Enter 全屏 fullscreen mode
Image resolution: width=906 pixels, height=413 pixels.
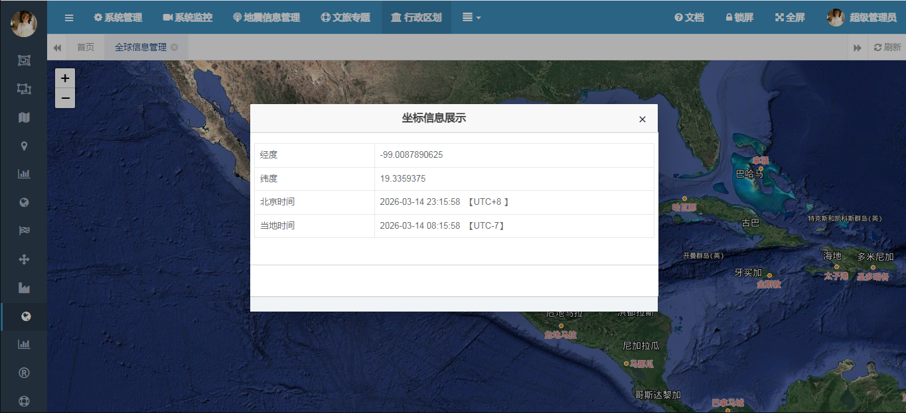[x=790, y=17]
